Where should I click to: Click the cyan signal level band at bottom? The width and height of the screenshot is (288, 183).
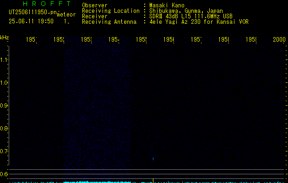[97, 182]
